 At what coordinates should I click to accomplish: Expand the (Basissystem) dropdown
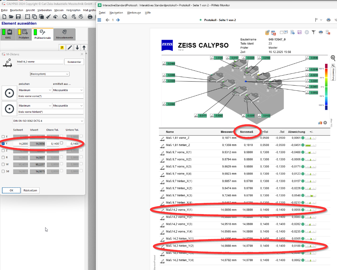[x=49, y=74]
